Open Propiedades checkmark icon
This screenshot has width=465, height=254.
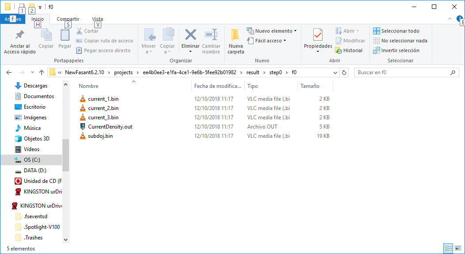[x=318, y=35]
